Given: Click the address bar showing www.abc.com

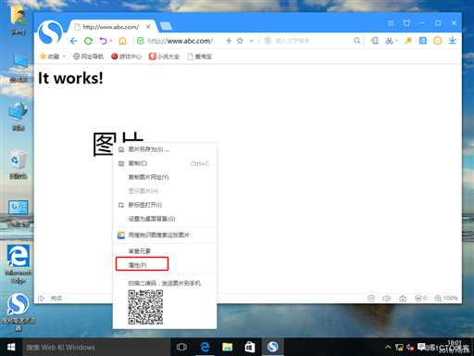Looking at the screenshot, I should pyautogui.click(x=180, y=41).
